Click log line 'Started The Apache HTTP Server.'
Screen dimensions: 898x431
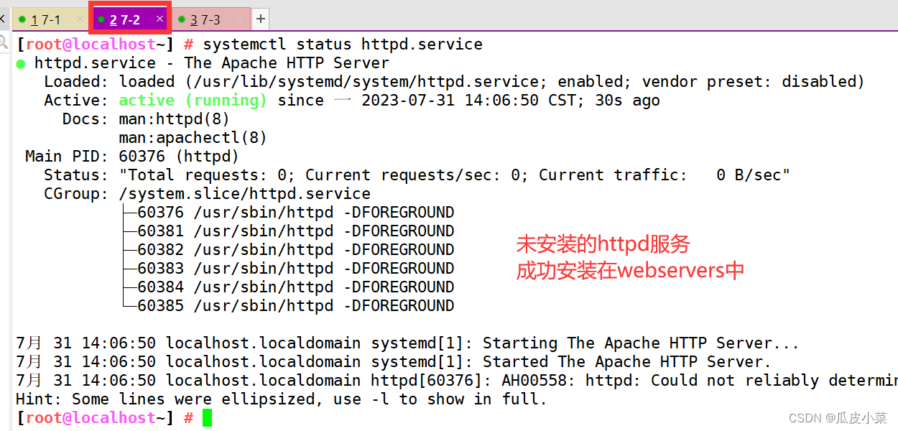pos(394,362)
